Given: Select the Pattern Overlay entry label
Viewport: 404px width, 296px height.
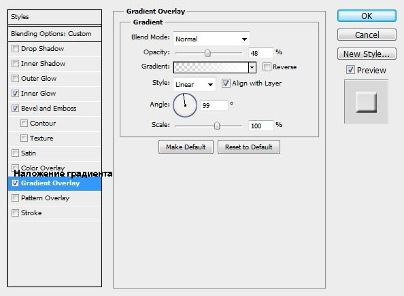Looking at the screenshot, I should [x=46, y=198].
